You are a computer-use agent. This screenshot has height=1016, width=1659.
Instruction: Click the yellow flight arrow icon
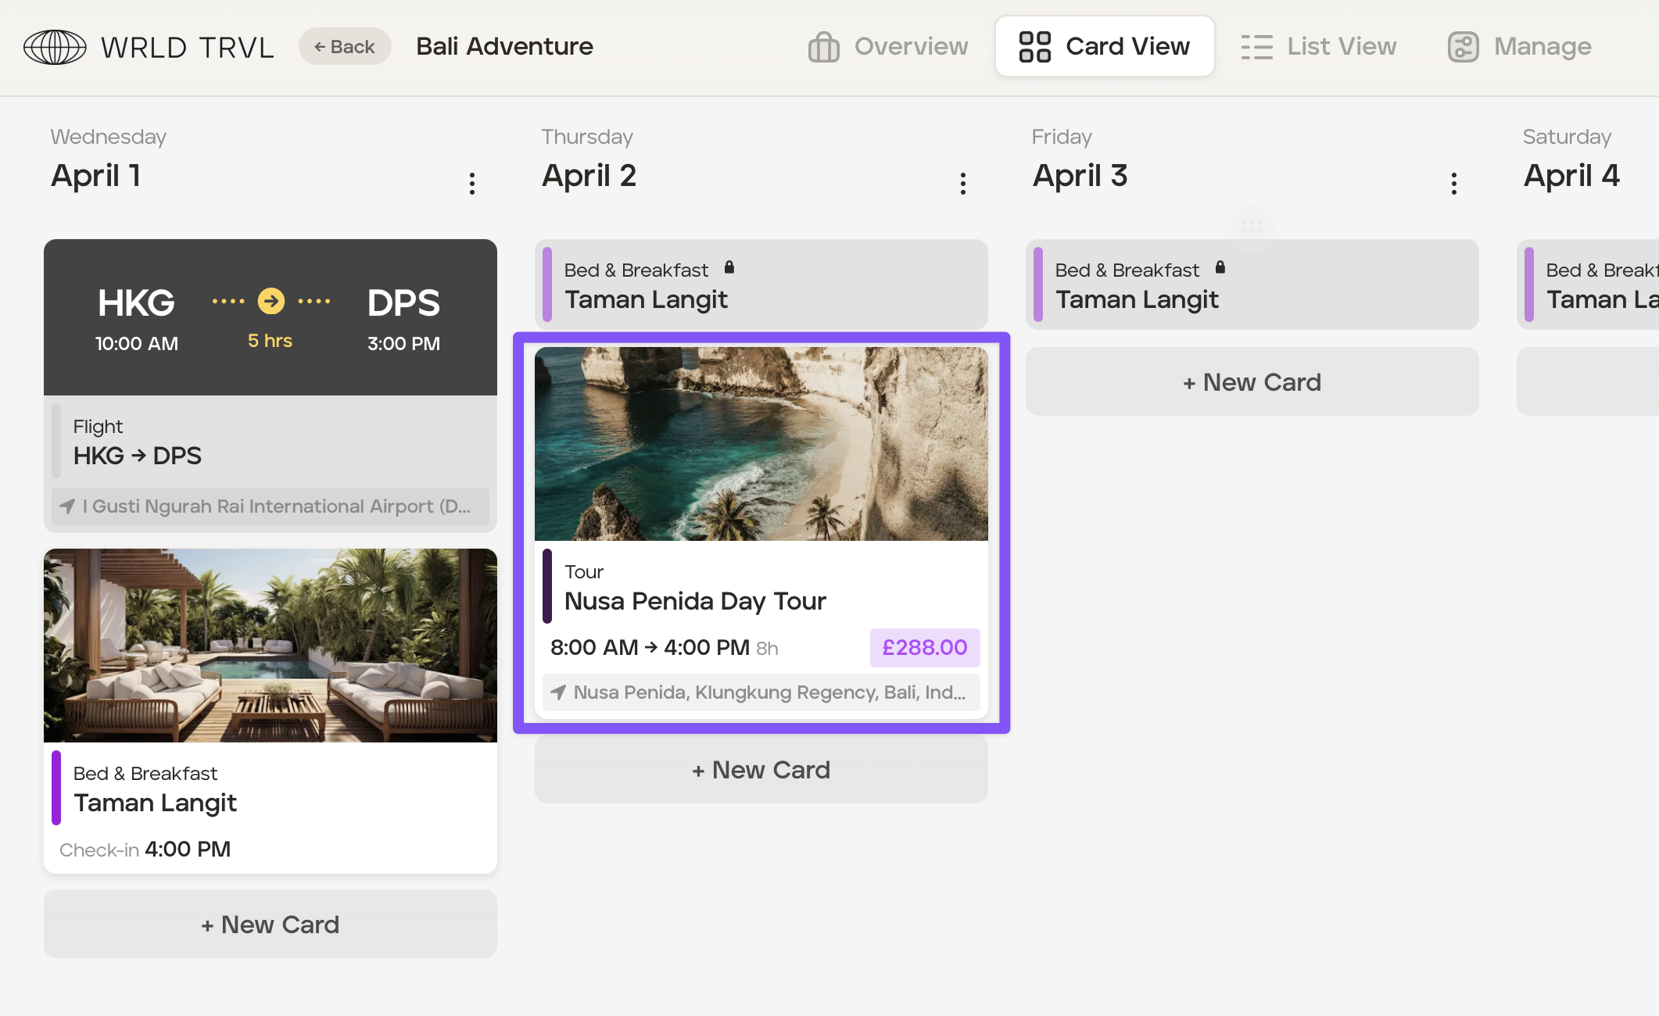[x=271, y=301]
